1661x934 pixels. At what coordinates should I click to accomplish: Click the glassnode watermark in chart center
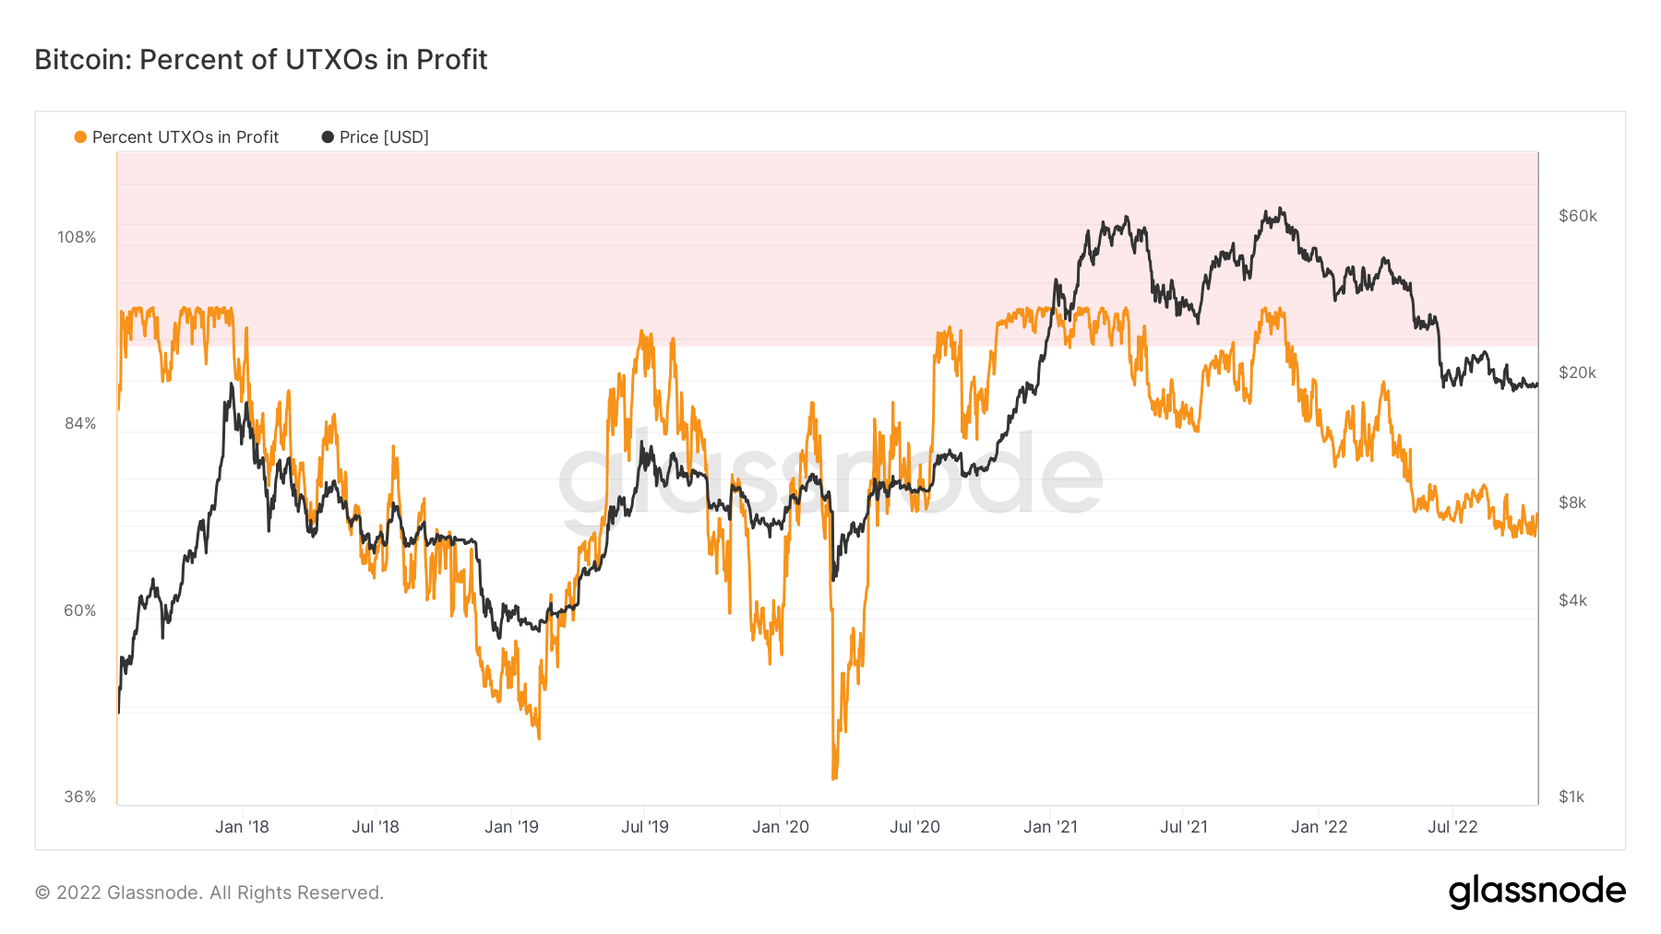pyautogui.click(x=829, y=479)
